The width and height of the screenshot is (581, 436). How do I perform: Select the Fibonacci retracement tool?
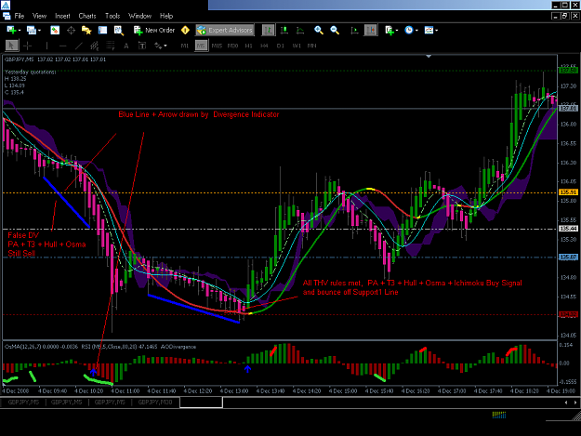point(111,46)
